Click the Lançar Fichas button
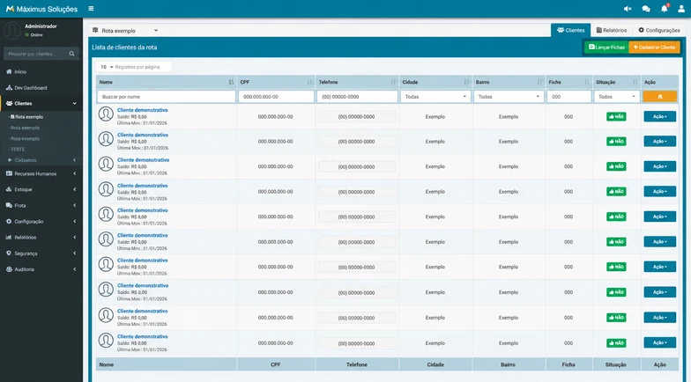 coord(606,48)
